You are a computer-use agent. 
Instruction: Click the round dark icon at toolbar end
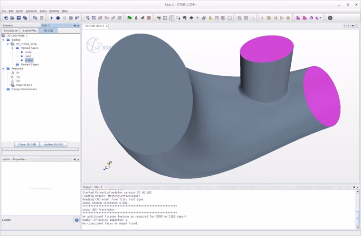pyautogui.click(x=330, y=18)
